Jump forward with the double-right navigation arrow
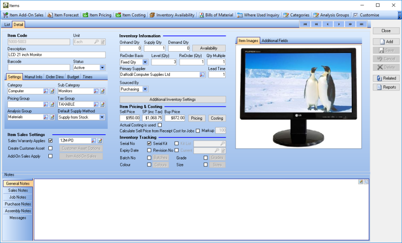This screenshot has width=402, height=243. pyautogui.click(x=350, y=24)
